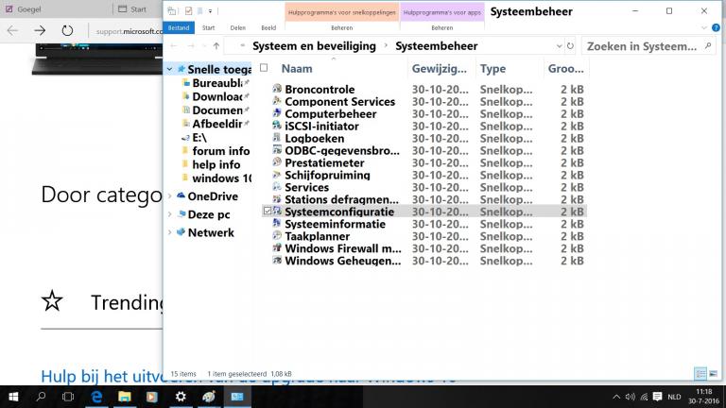The height and width of the screenshot is (408, 726).
Task: Open the Bestand ribbon tab
Action: coord(178,28)
